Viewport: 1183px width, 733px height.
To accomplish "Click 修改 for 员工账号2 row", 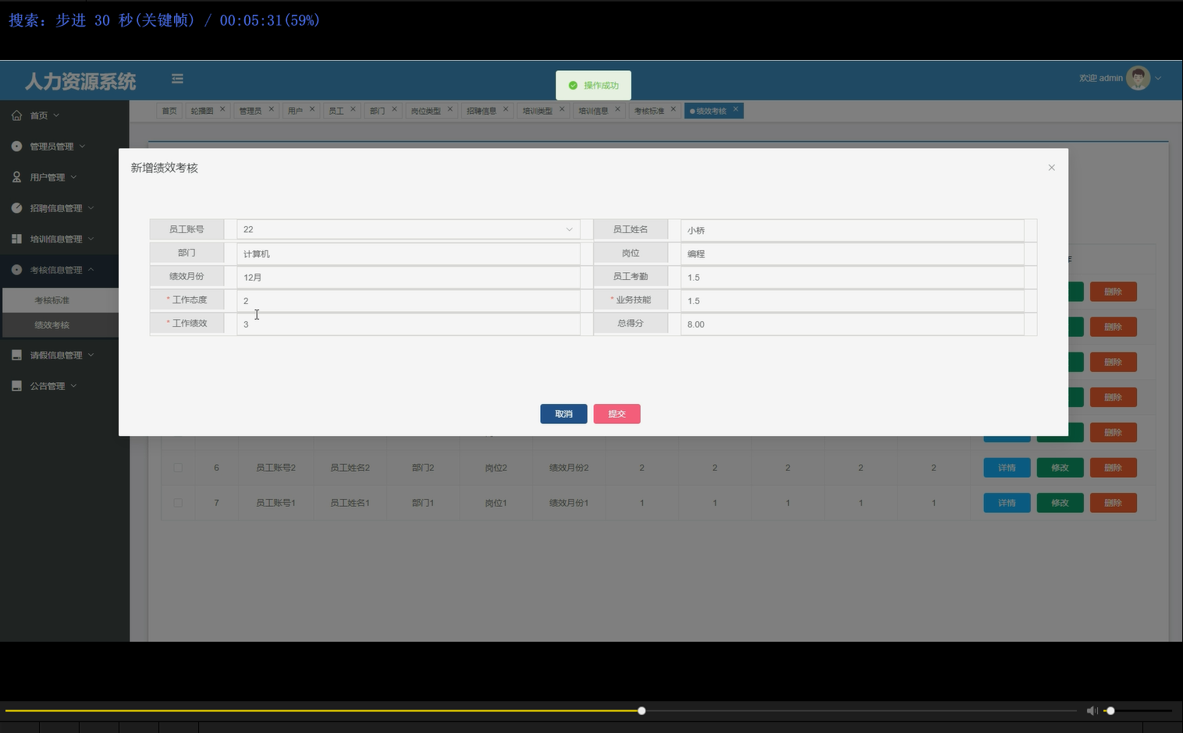I will tap(1060, 468).
